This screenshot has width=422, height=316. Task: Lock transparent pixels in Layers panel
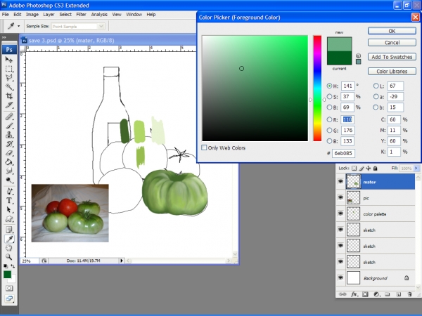point(354,169)
